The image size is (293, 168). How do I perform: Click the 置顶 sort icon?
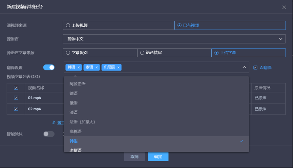(x=54, y=122)
